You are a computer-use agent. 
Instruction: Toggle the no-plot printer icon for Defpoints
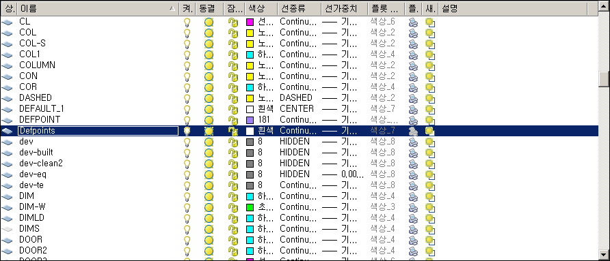coord(413,131)
